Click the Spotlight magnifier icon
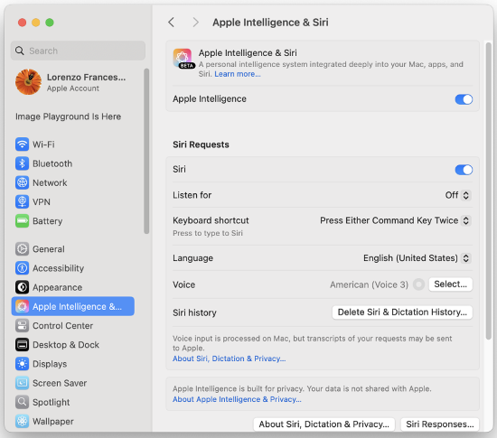Screen dimensions: 497x438 pos(22,402)
